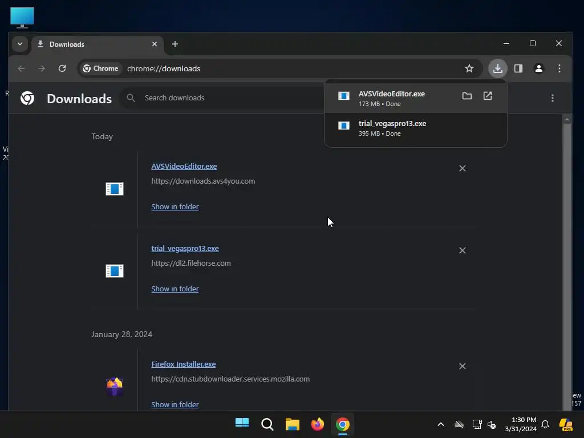Image resolution: width=584 pixels, height=438 pixels.
Task: Open the Firefox Installer.exe link
Action: (184, 364)
